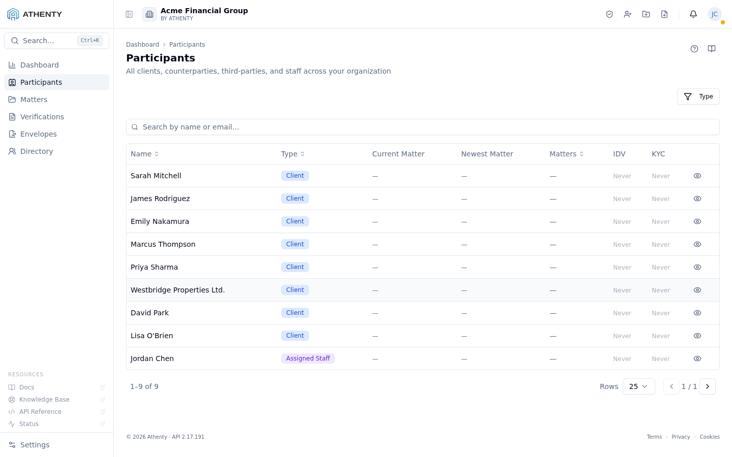Open the Type filter dropdown

[x=698, y=96]
